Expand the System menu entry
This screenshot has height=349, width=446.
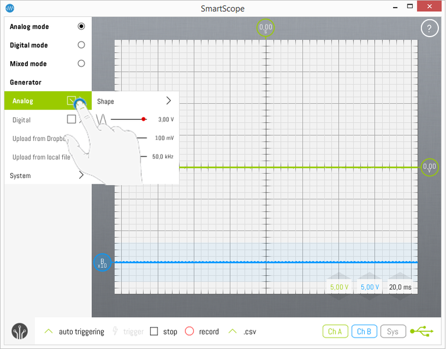tap(47, 176)
